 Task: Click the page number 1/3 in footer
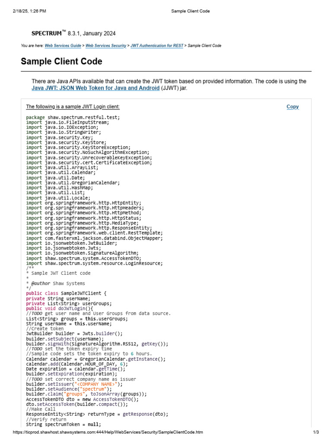pyautogui.click(x=316, y=432)
